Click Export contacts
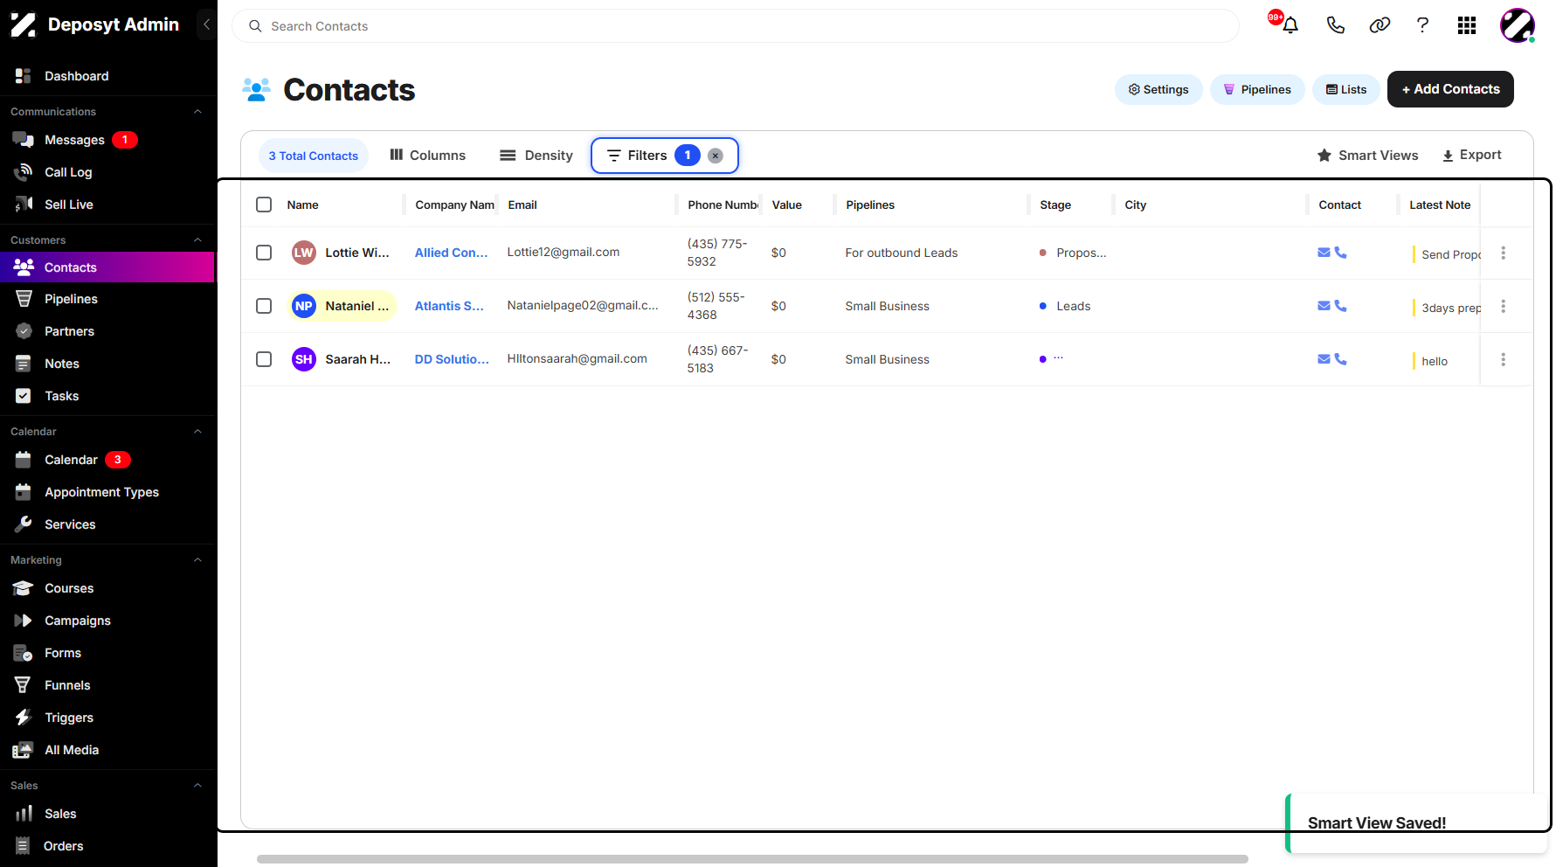The image size is (1556, 867). point(1472,155)
